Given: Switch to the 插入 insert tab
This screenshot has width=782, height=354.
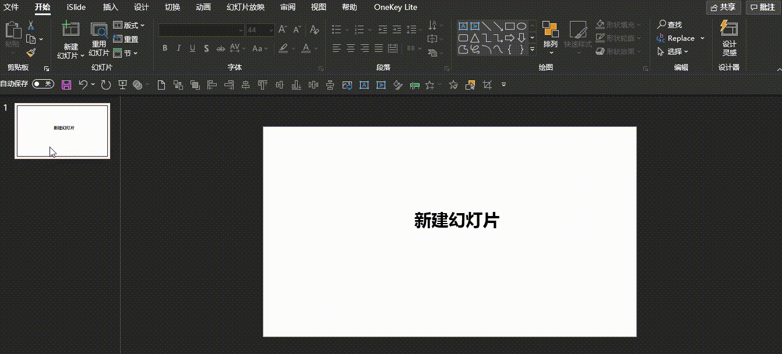Looking at the screenshot, I should pos(110,7).
